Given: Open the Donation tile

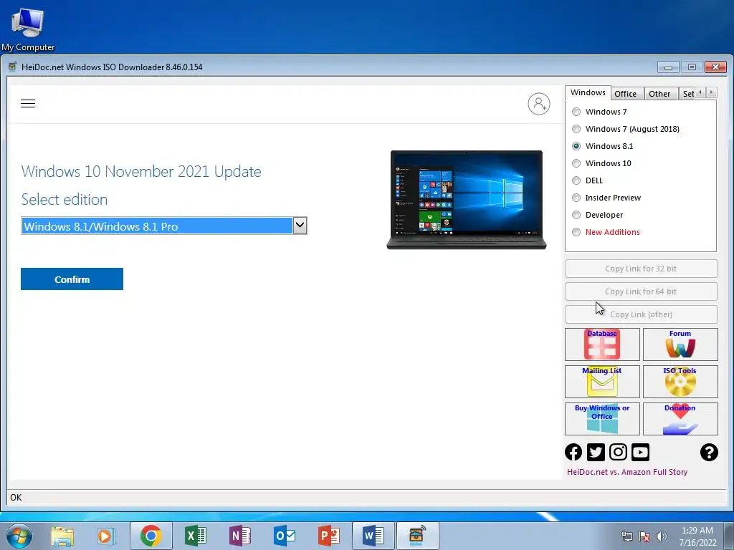Looking at the screenshot, I should (680, 418).
